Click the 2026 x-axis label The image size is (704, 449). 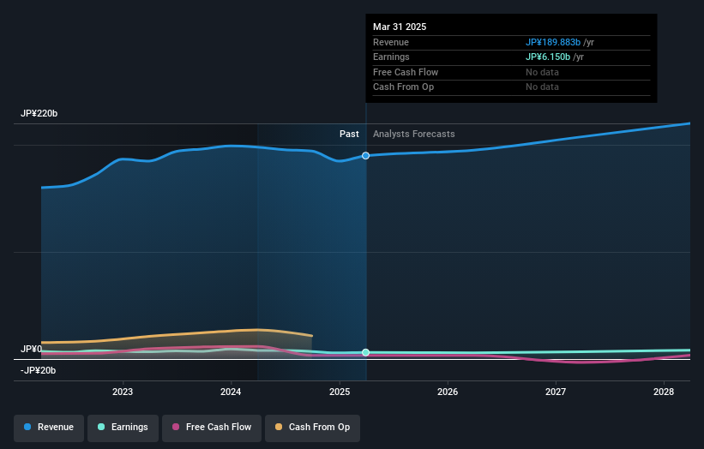tap(448, 392)
